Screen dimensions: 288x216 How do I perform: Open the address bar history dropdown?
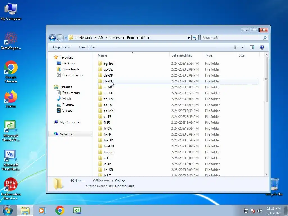click(x=188, y=38)
